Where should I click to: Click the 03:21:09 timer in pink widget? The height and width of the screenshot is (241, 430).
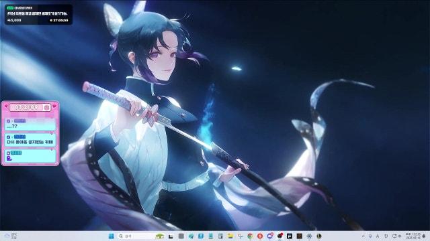tap(26, 107)
